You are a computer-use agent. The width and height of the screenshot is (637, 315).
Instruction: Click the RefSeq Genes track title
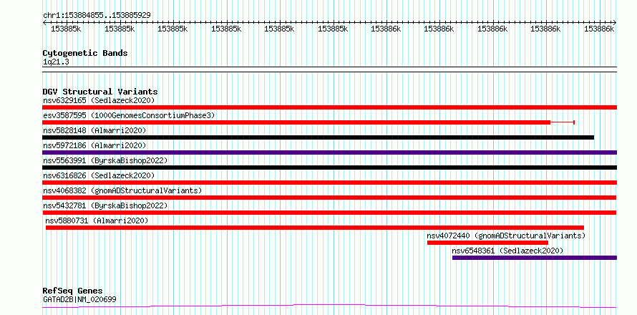point(72,291)
